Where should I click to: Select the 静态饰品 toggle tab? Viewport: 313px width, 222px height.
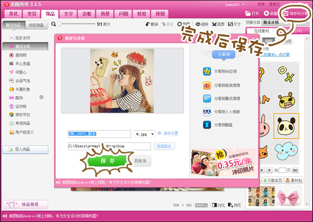(x=14, y=25)
